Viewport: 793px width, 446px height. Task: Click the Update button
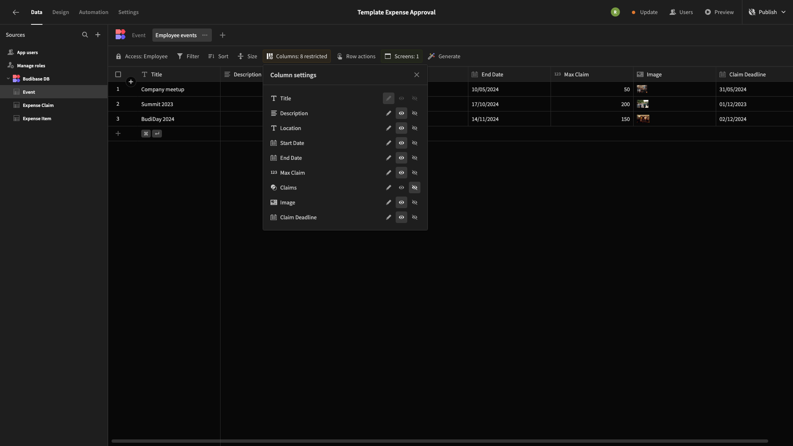point(645,12)
